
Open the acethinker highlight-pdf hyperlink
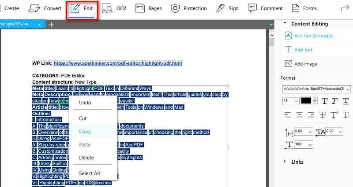pos(118,63)
